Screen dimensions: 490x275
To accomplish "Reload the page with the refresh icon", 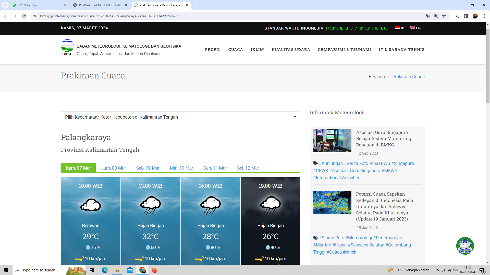I will coord(24,16).
